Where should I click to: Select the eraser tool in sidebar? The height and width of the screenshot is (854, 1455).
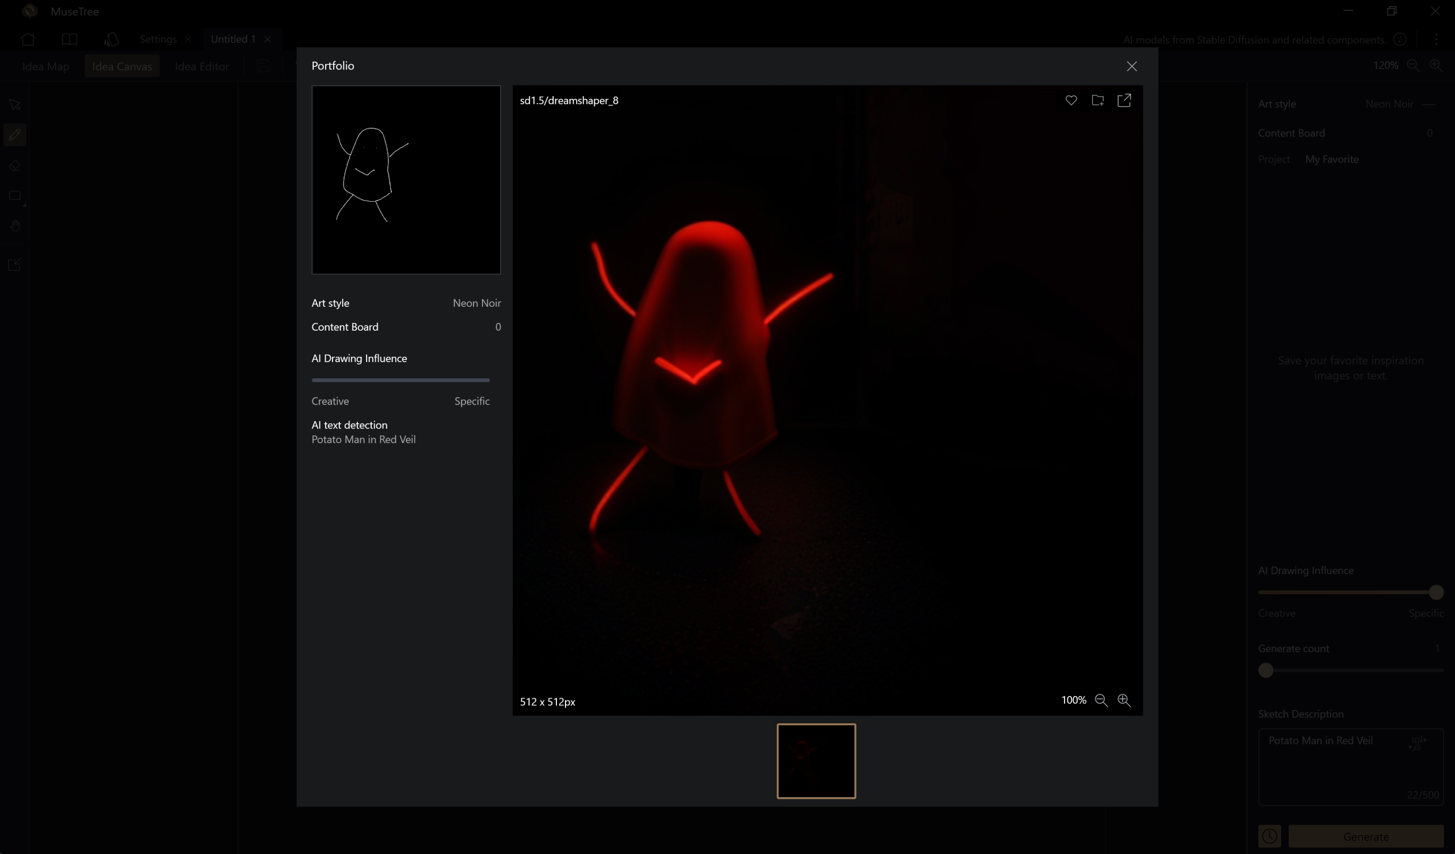[15, 165]
